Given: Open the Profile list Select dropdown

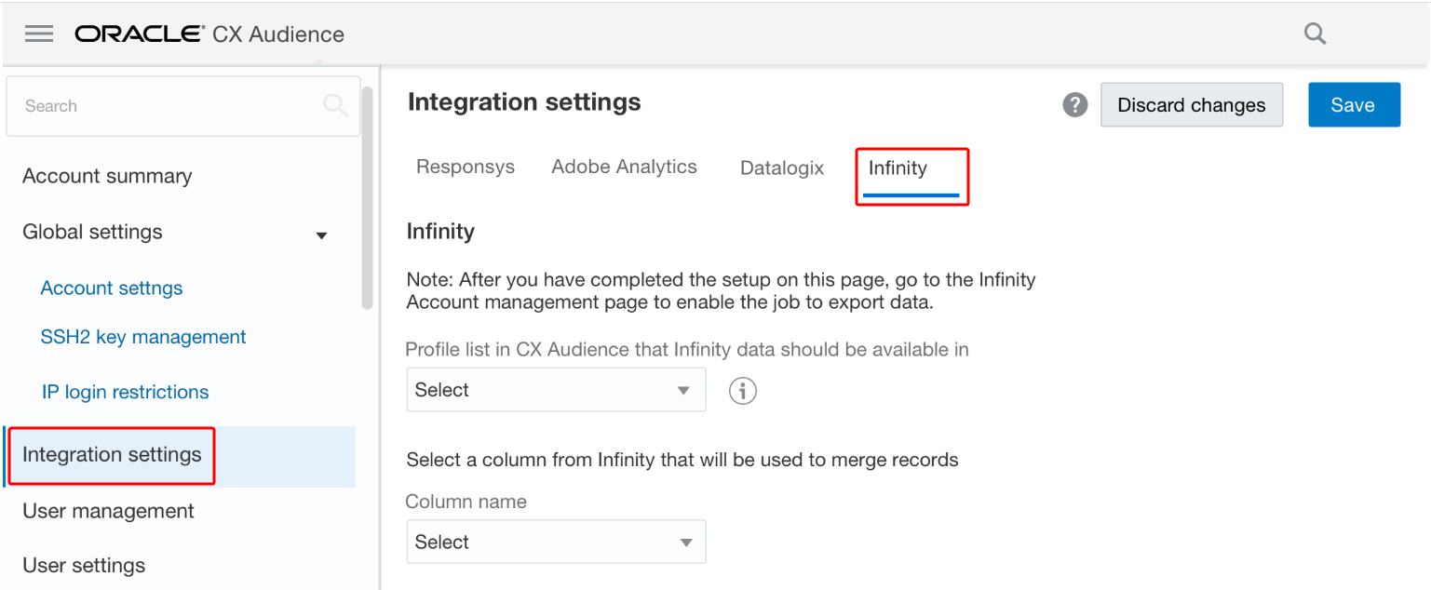Looking at the screenshot, I should pos(556,390).
